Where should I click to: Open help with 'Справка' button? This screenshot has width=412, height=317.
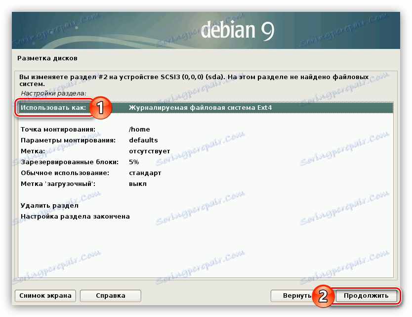(111, 296)
